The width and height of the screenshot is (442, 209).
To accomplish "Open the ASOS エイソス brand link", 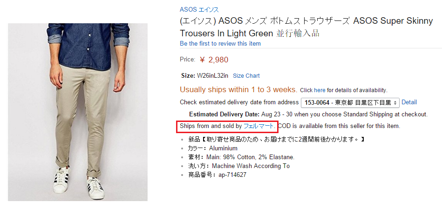I will 199,9.
